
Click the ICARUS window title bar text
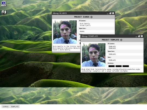coord(60,13)
